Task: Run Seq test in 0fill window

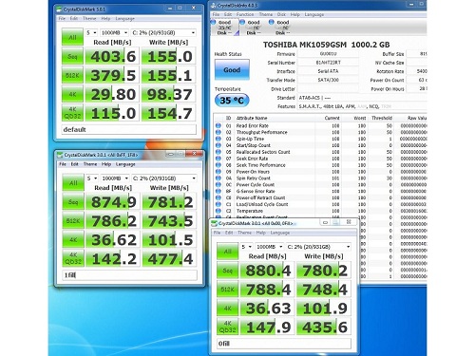Action: [x=228, y=271]
